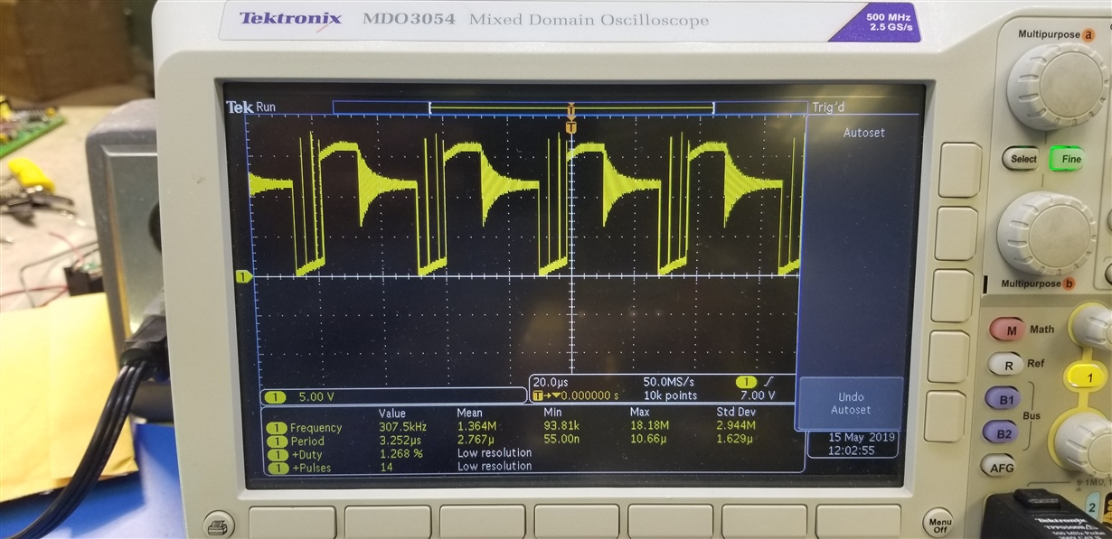Tap the 12:02:55 clock readout
Screen dimensions: 1112x539
[853, 450]
